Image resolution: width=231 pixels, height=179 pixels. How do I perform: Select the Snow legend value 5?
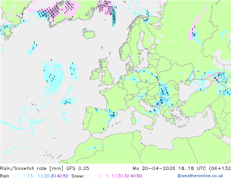[x=107, y=176]
